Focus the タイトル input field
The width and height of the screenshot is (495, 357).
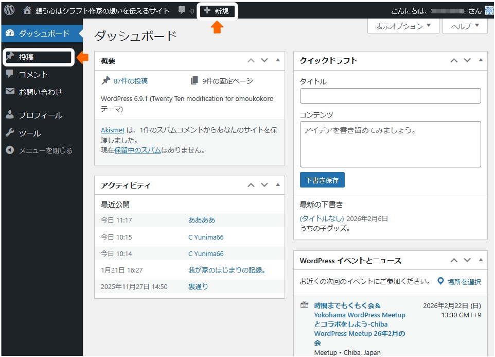point(390,96)
